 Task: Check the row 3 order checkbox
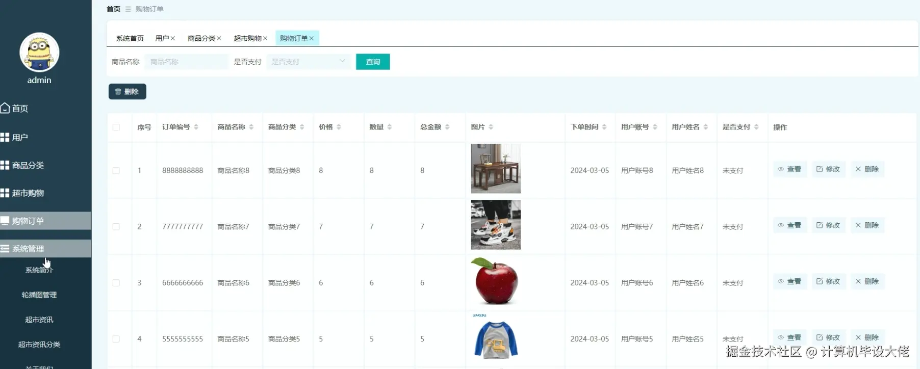pos(116,283)
